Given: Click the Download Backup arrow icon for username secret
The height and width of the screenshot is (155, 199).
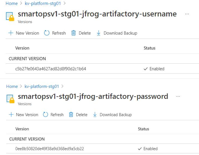Looking at the screenshot, I should [x=98, y=33].
